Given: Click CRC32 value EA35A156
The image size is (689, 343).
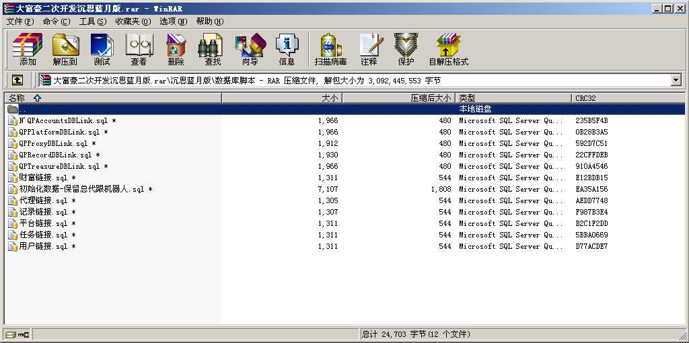Looking at the screenshot, I should [x=591, y=189].
